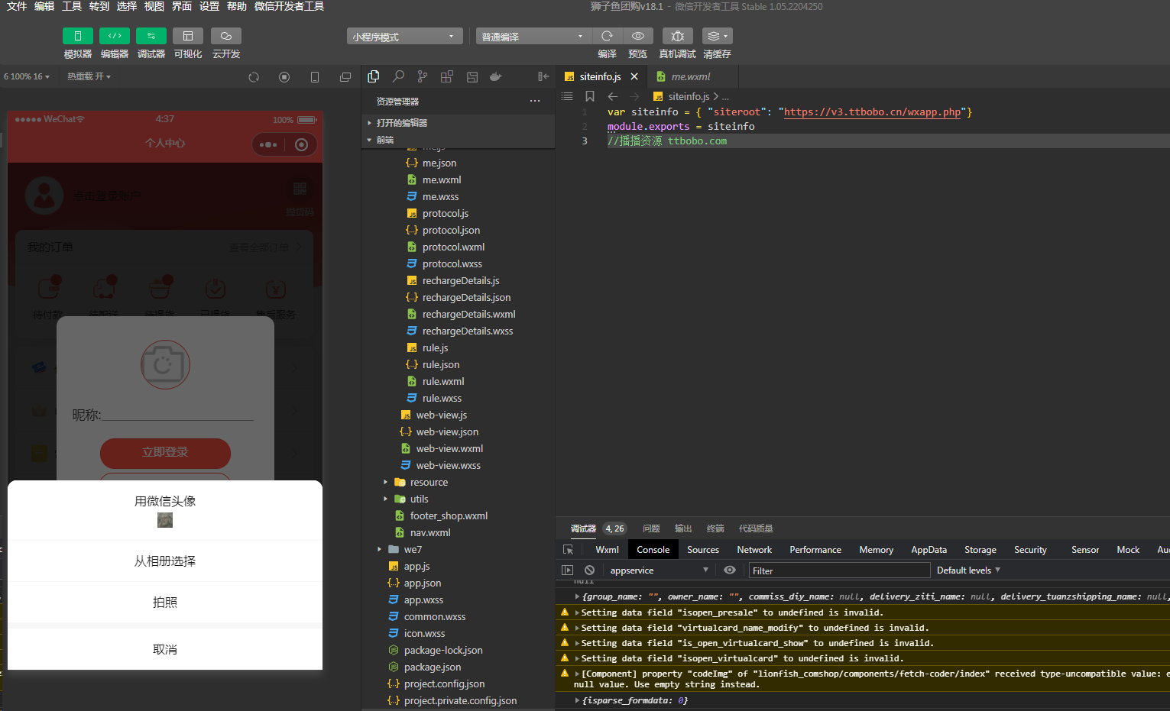Viewport: 1170px width, 711px height.
Task: Open the 编辑 menu
Action: click(44, 6)
